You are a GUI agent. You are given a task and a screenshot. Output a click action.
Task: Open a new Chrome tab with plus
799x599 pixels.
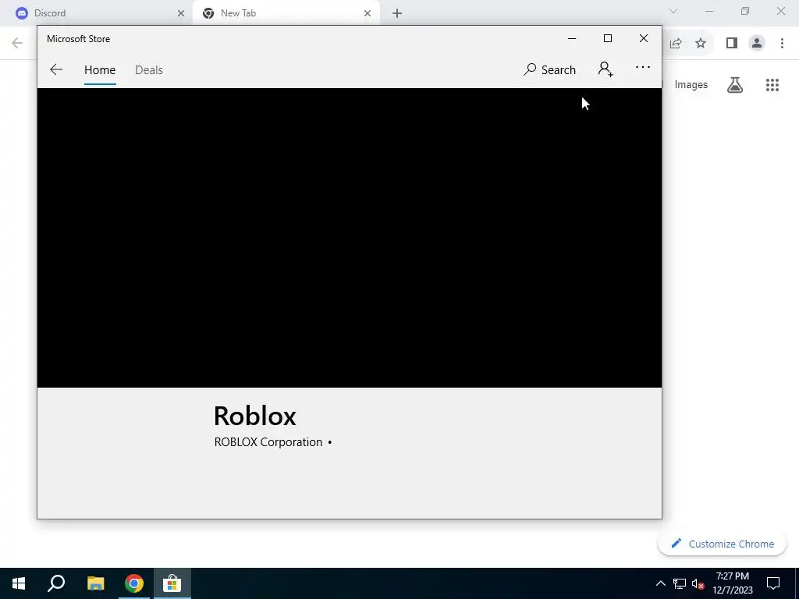tap(397, 13)
